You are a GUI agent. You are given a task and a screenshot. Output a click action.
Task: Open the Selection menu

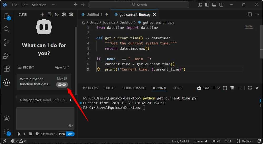click(39, 5)
